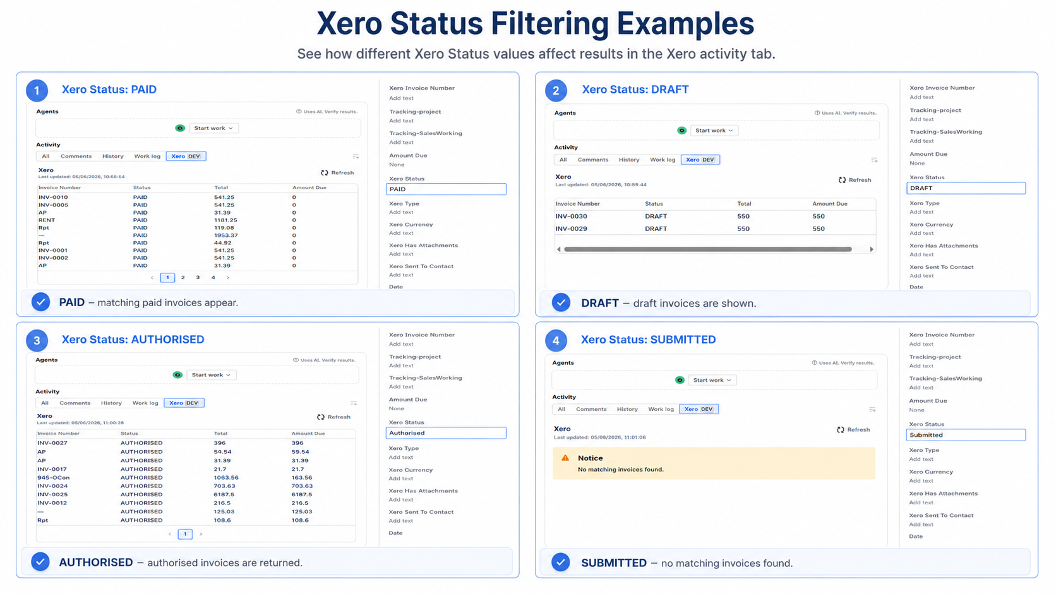The width and height of the screenshot is (1056, 594).
Task: Select the All tab in the SUBMITTED panel
Action: point(561,410)
